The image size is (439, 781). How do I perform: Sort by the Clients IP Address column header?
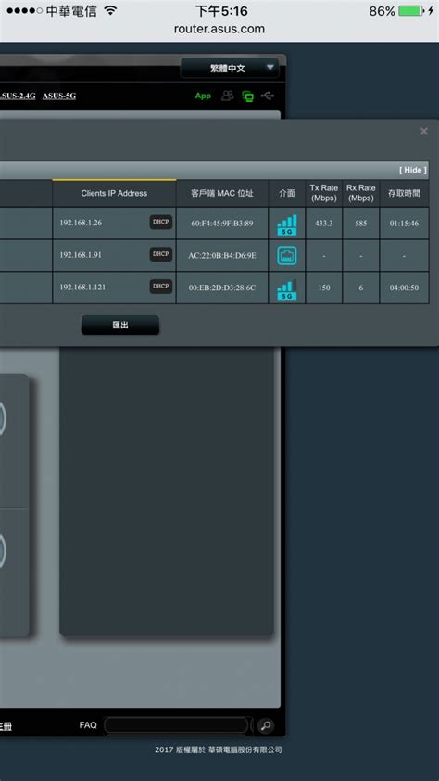114,193
